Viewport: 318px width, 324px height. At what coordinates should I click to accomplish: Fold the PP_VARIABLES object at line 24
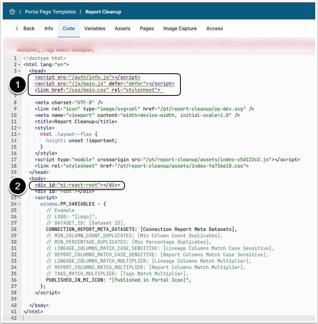19,204
